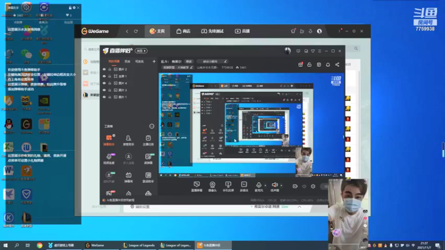The width and height of the screenshot is (445, 250).
Task: Toggle lock on 图片 4 layer
Action: click(x=110, y=83)
